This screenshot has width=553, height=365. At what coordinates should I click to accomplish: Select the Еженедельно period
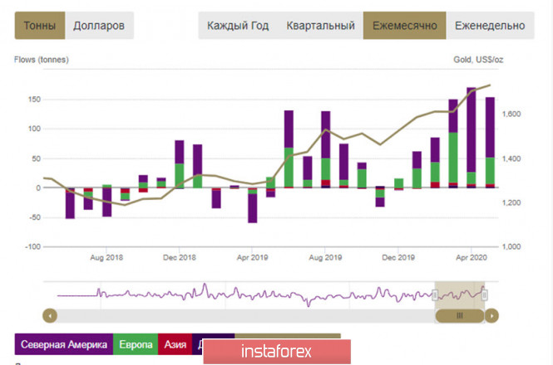(x=490, y=26)
